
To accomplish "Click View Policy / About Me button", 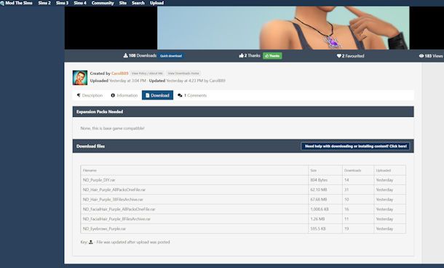I will pos(147,73).
